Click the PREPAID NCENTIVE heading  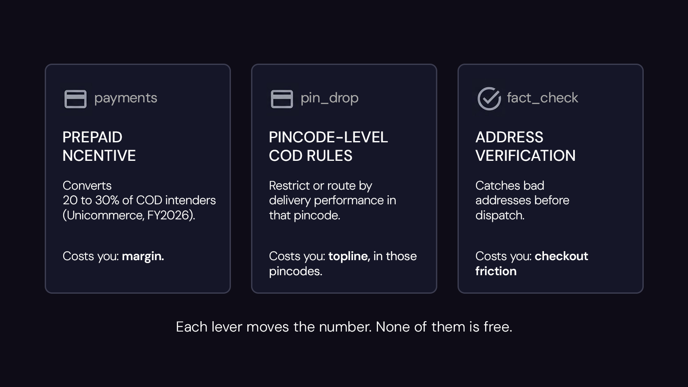[x=99, y=146]
